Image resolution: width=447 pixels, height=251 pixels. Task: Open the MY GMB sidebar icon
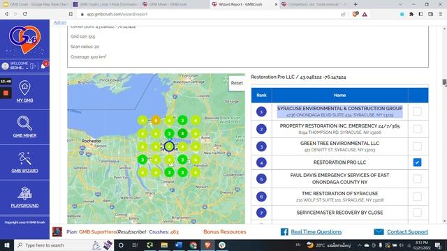click(x=24, y=88)
